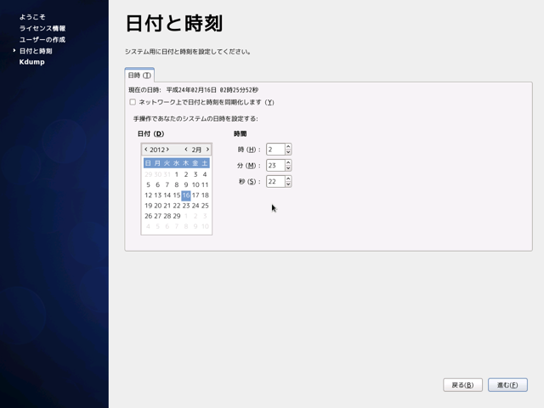
Task: Select February 25 in calendar
Action: click(x=205, y=206)
